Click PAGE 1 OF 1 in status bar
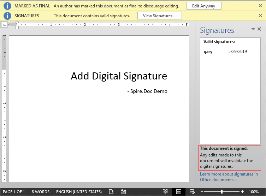Screen dimensions: 266x196 point(14,192)
